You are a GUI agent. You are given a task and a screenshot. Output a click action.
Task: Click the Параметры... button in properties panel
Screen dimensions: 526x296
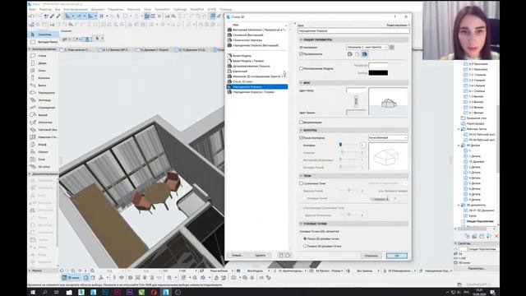[x=477, y=268]
